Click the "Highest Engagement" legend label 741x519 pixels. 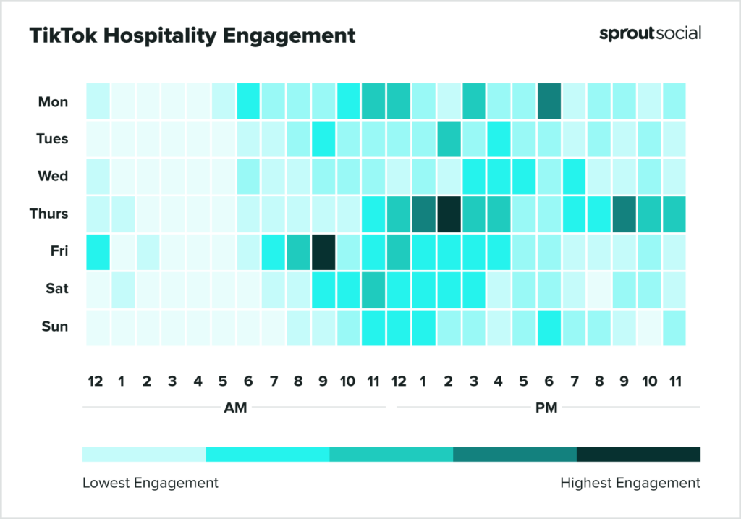(630, 483)
